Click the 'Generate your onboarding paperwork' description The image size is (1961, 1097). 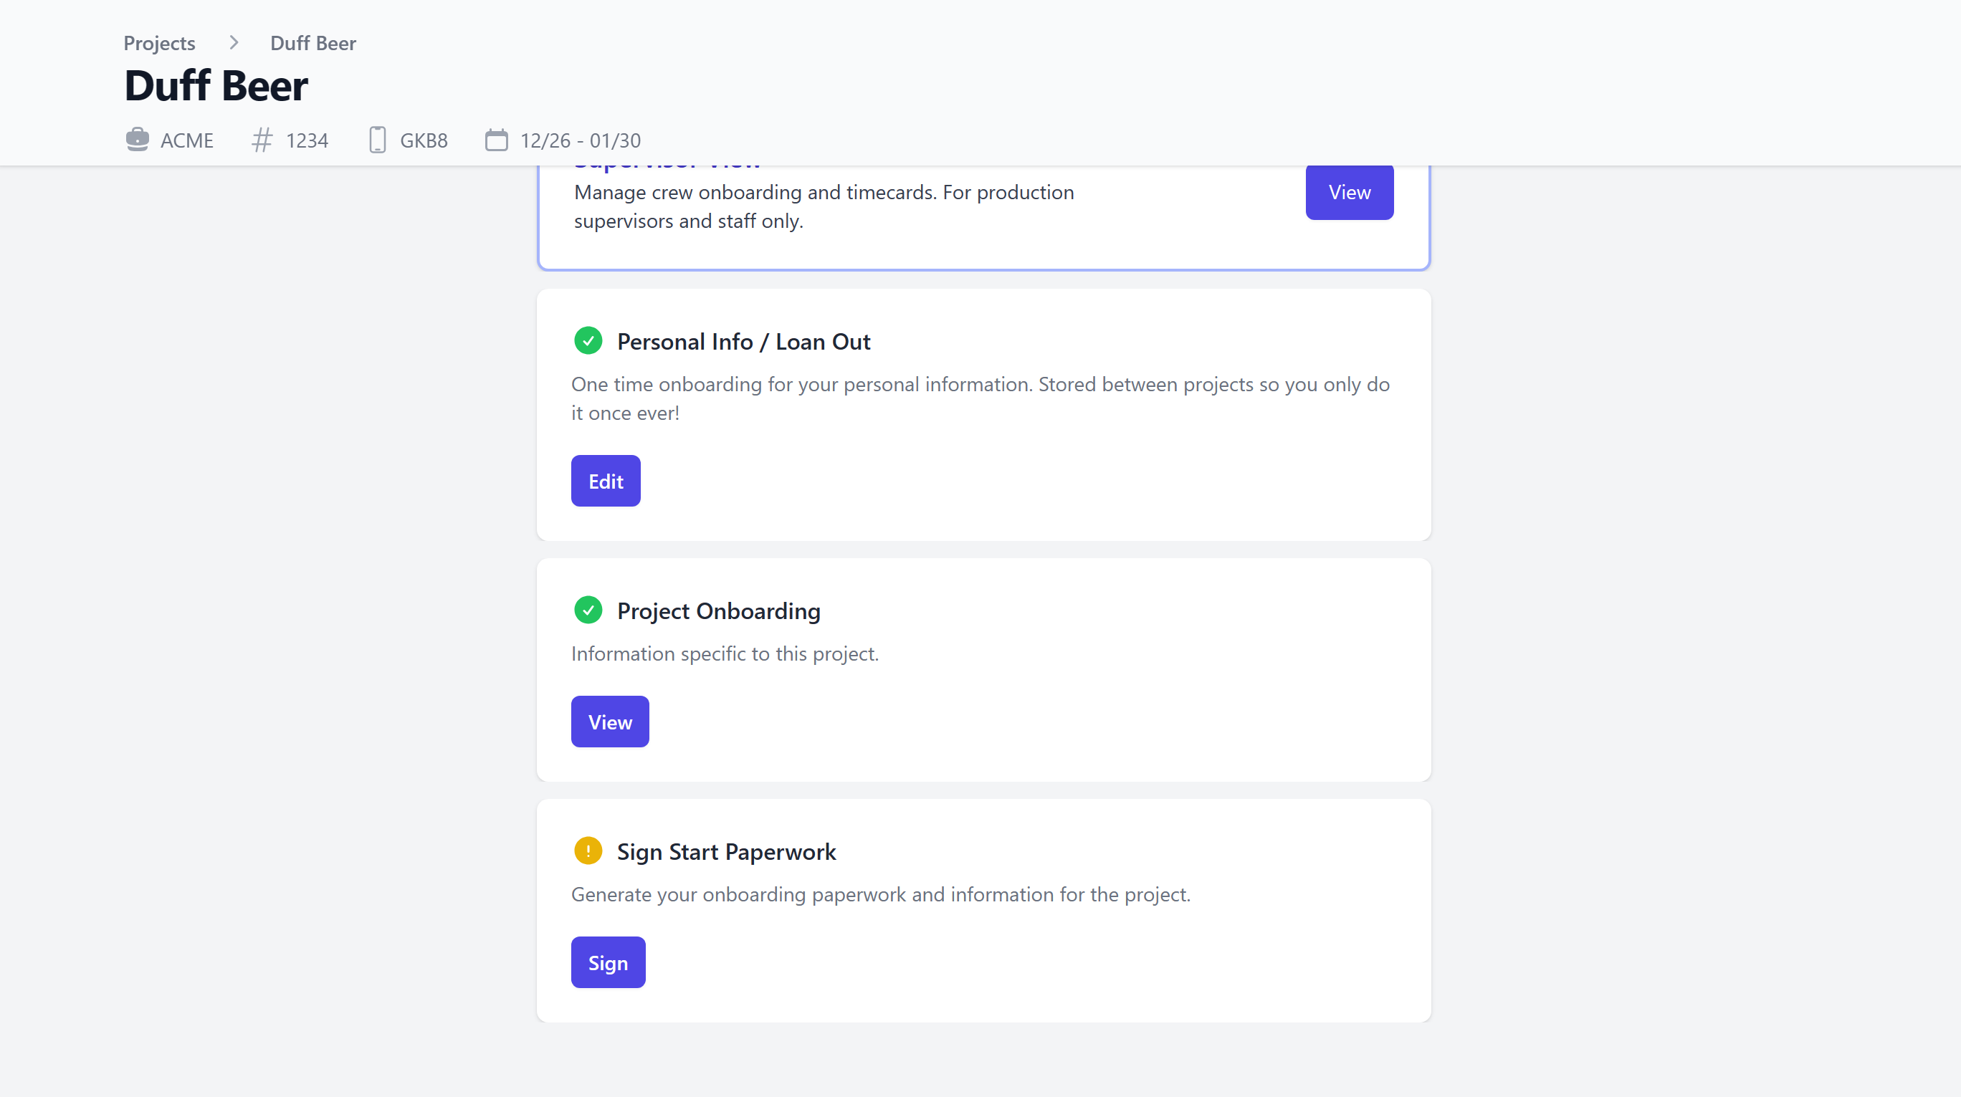coord(881,894)
